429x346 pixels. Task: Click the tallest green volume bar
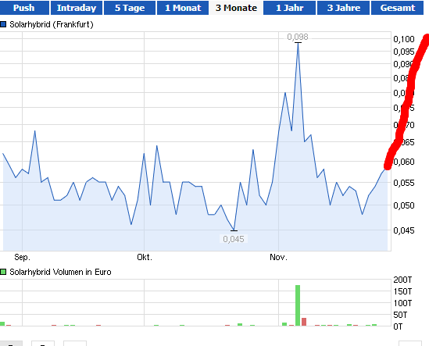[298, 305]
